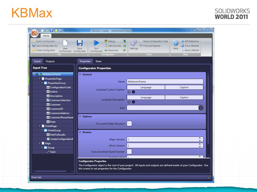This screenshot has width=257, height=192.
Task: Select Author in the input tree
Action: [52, 91]
